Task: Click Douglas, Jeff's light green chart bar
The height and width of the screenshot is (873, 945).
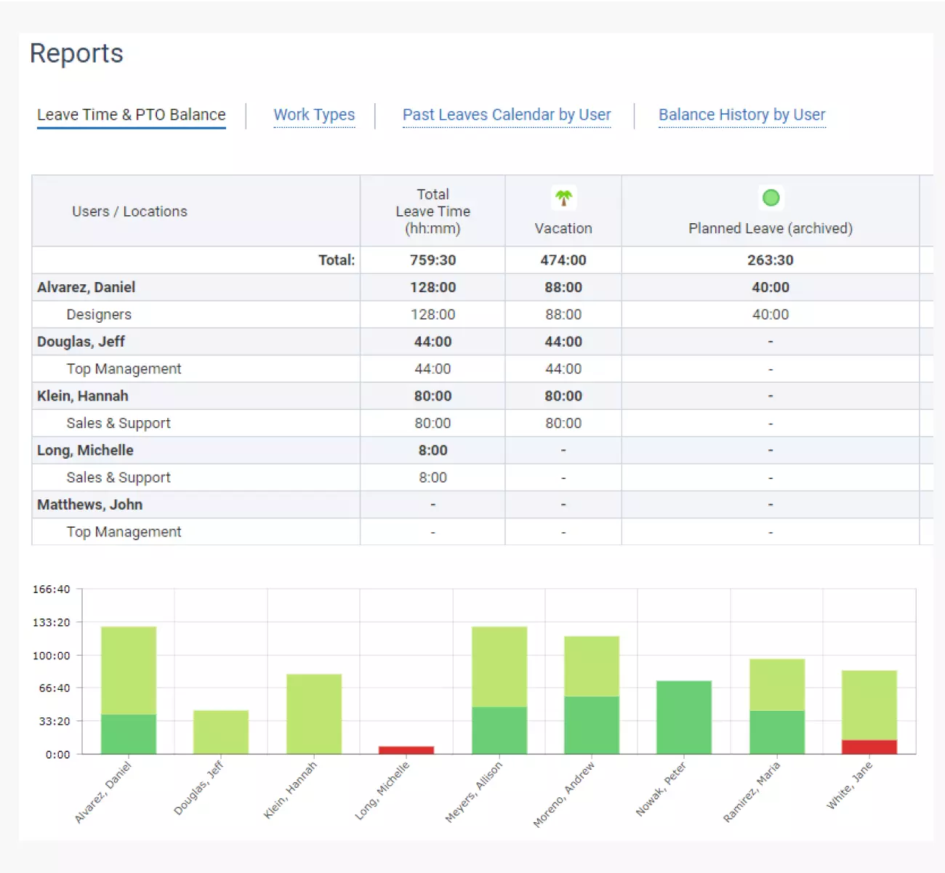Action: (x=221, y=731)
